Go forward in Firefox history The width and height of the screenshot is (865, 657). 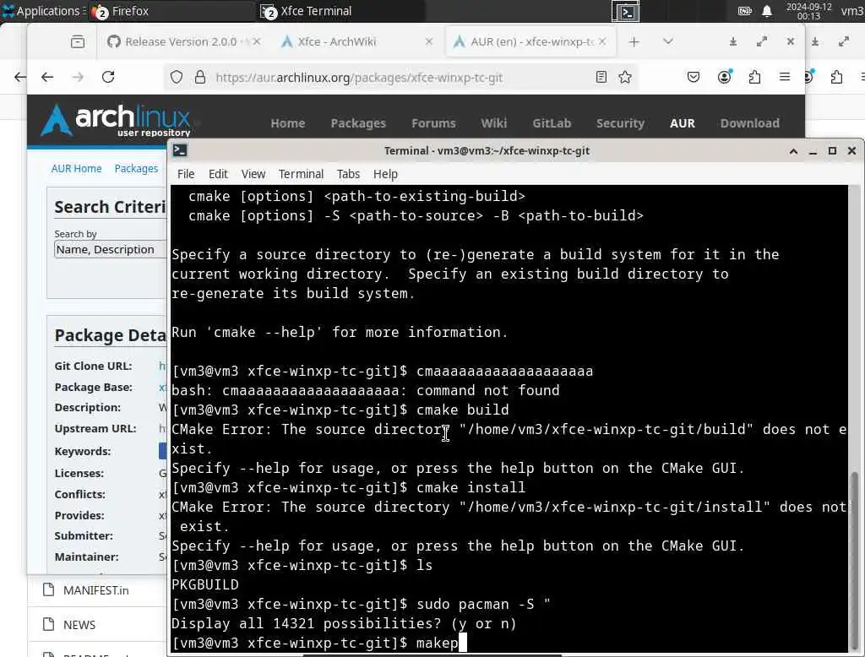tap(78, 77)
